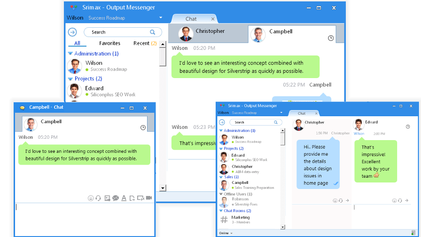Select Campbell Sales Training Preparation contact
The height and width of the screenshot is (237, 421).
click(249, 185)
